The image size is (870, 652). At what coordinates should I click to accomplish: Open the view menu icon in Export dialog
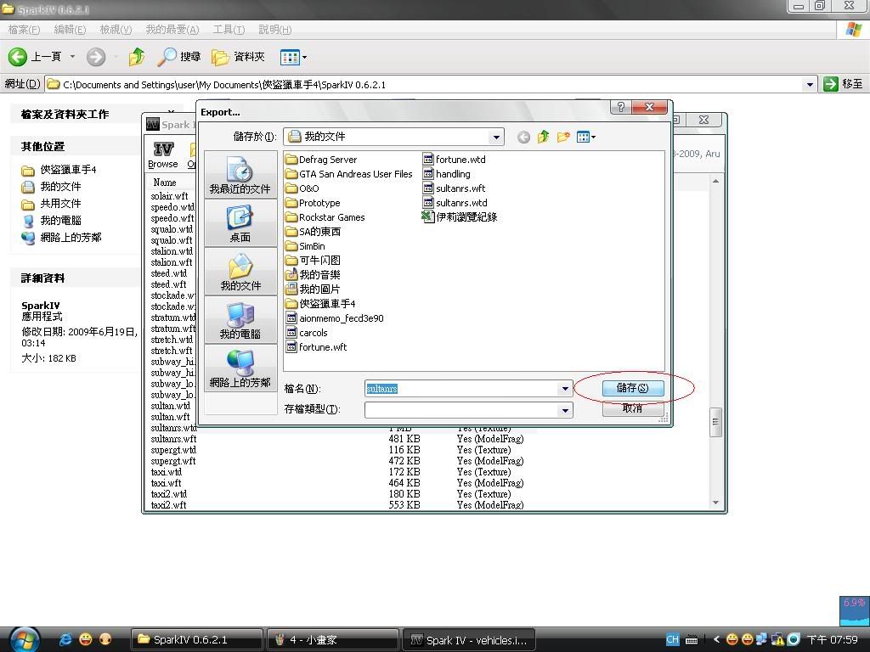(585, 137)
